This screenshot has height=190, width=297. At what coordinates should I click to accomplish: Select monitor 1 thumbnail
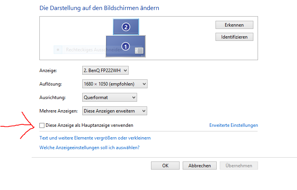tap(126, 46)
